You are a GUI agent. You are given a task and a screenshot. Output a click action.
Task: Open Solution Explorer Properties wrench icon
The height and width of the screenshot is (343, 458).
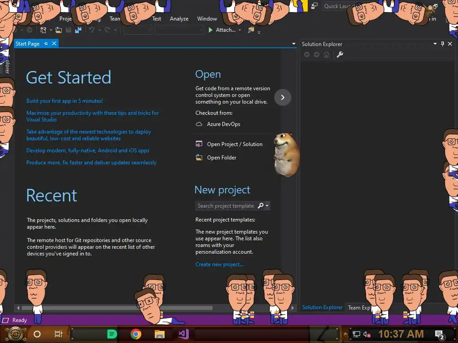click(x=340, y=54)
